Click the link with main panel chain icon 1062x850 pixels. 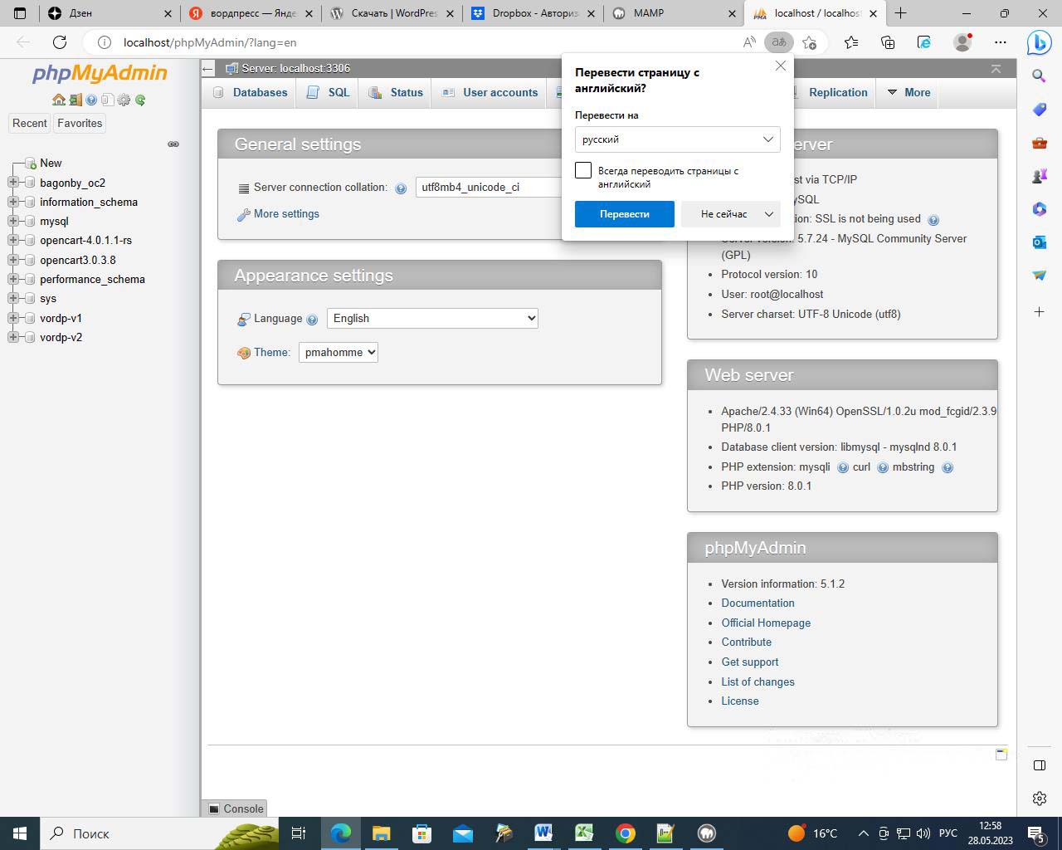(x=173, y=144)
